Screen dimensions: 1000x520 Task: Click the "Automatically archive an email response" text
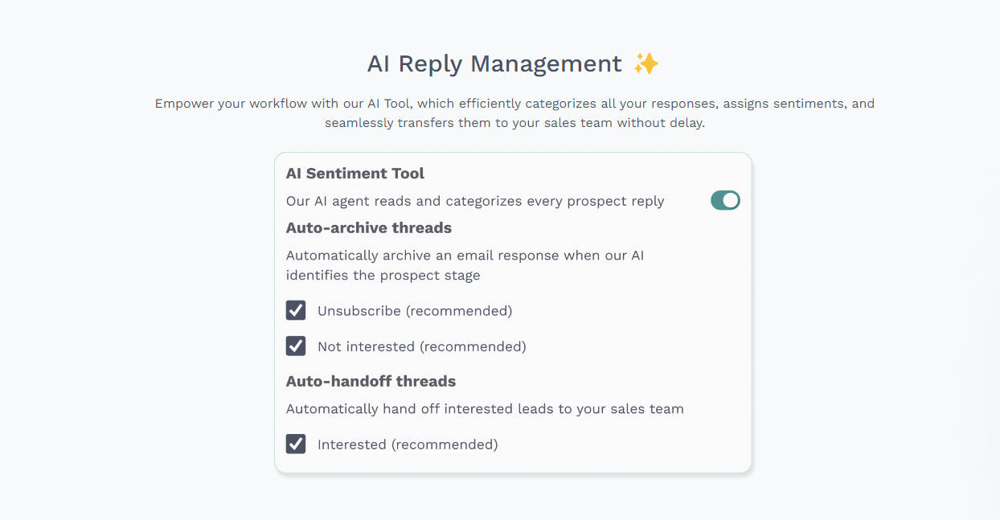pyautogui.click(x=465, y=256)
